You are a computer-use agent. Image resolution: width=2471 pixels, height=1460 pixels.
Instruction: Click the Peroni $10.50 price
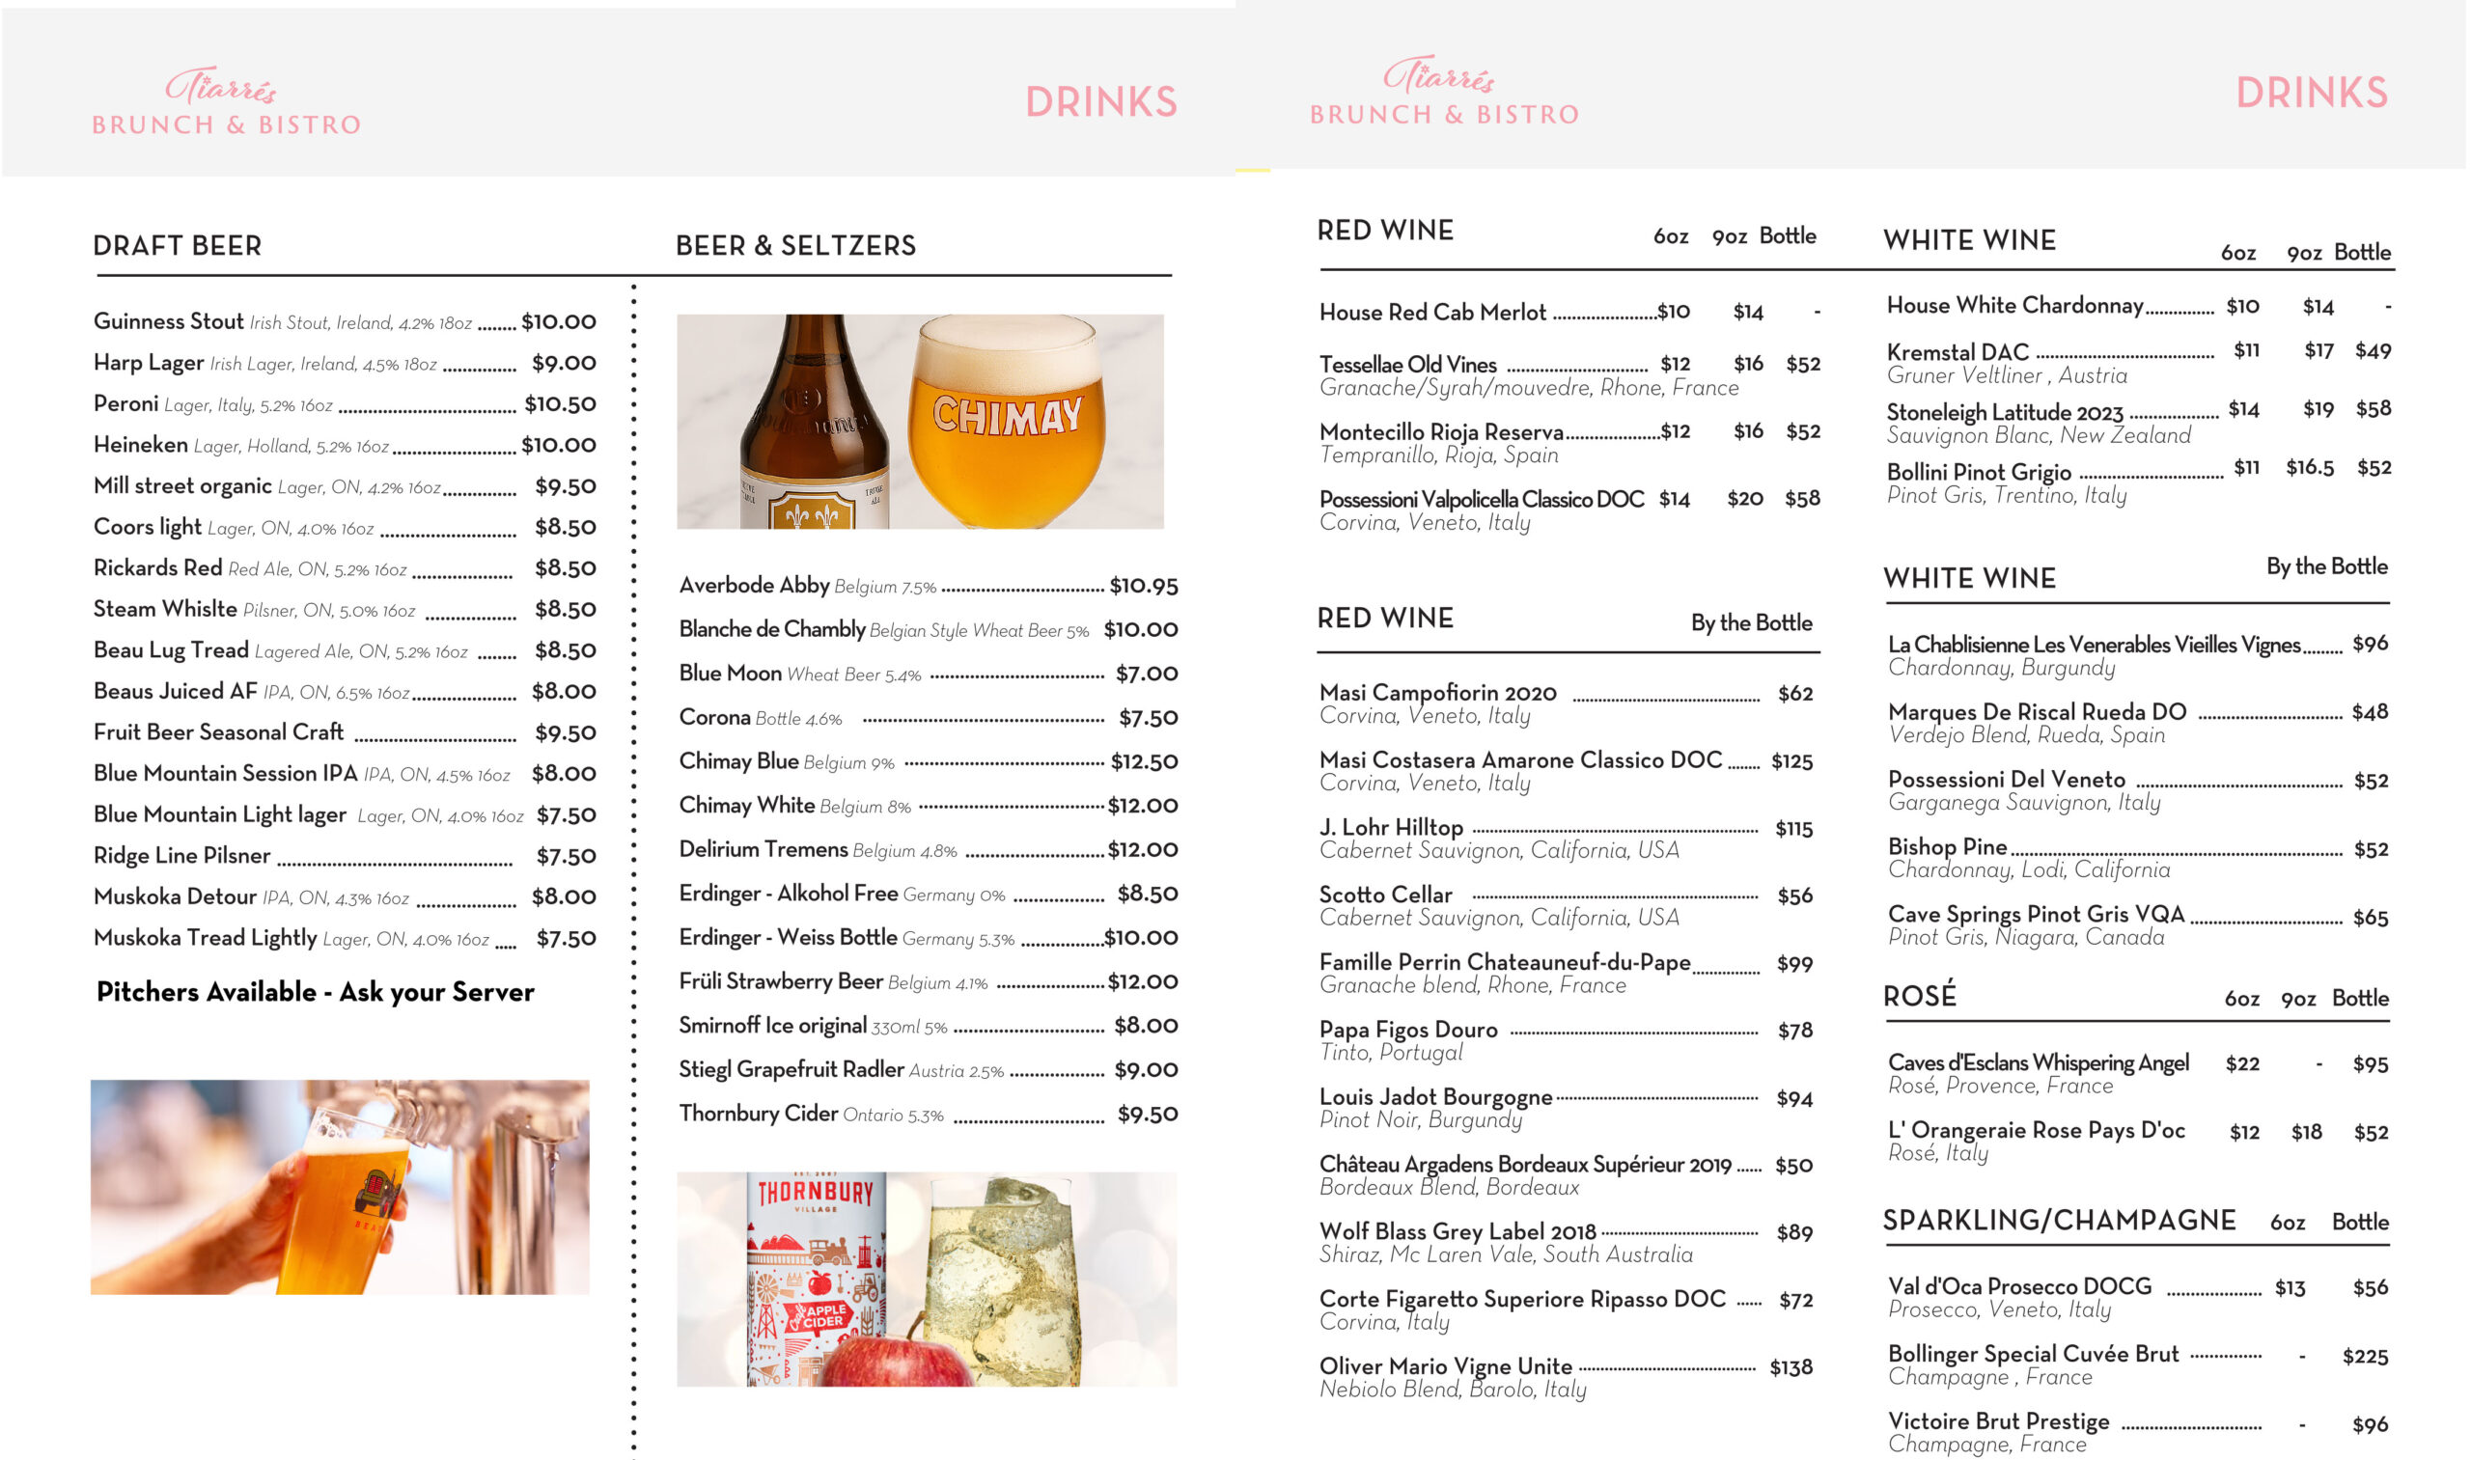(560, 404)
